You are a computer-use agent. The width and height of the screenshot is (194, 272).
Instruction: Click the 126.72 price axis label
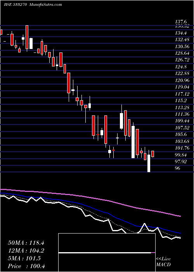coord(182,60)
